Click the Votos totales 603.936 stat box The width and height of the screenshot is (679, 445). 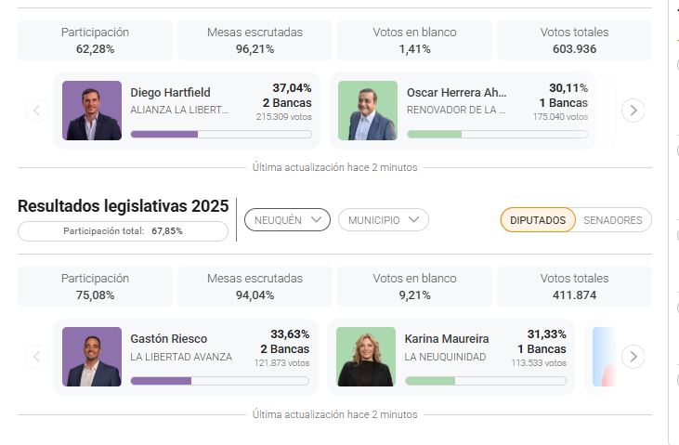[x=574, y=40]
